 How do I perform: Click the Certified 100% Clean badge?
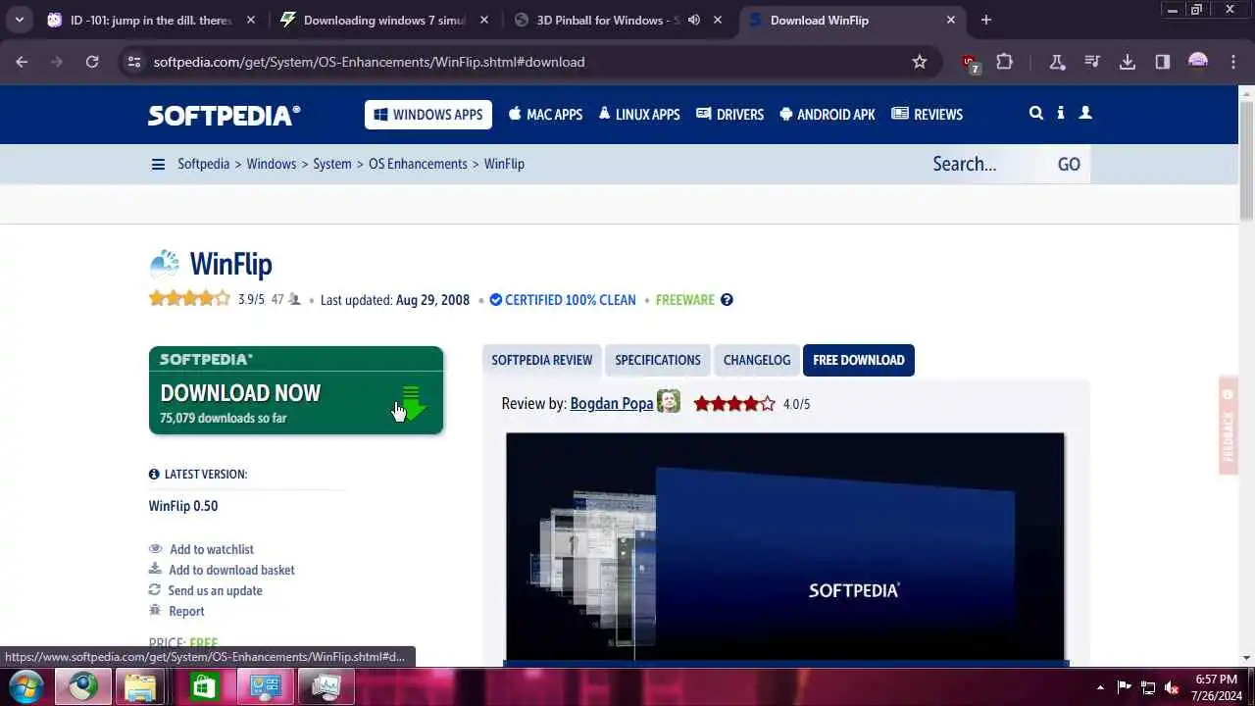[563, 300]
